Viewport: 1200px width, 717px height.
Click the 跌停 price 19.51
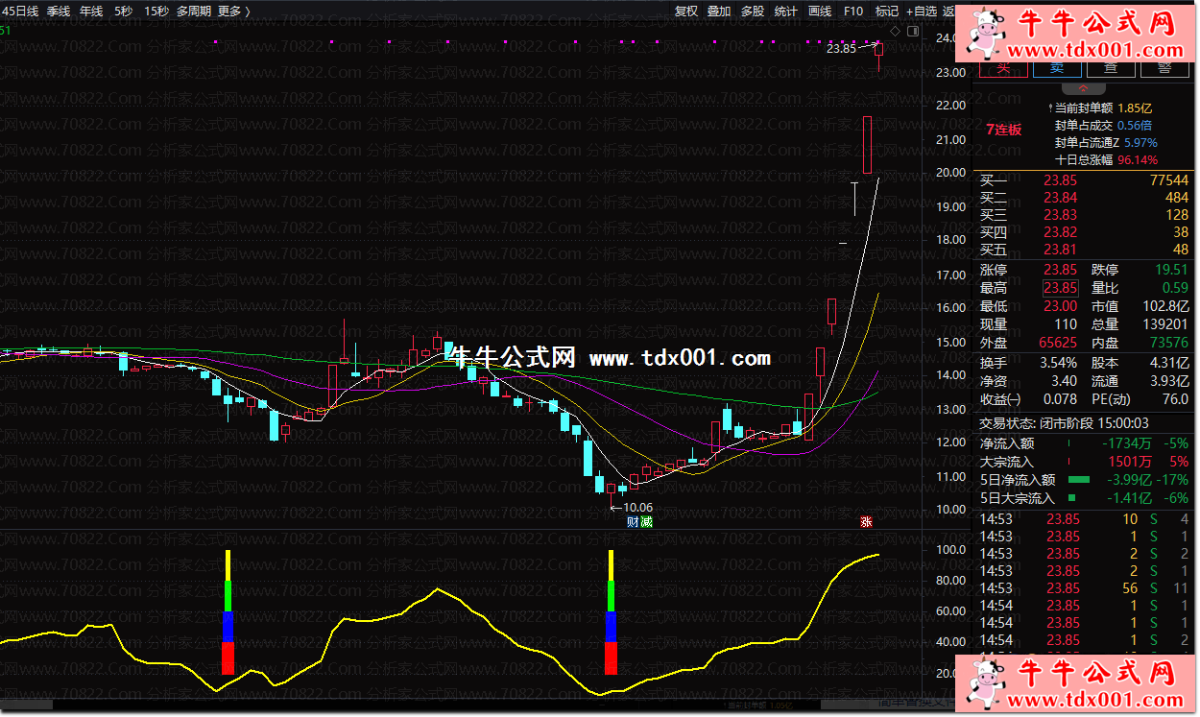(1172, 270)
